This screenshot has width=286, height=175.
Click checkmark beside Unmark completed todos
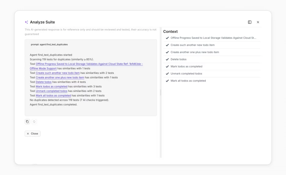click(167, 74)
